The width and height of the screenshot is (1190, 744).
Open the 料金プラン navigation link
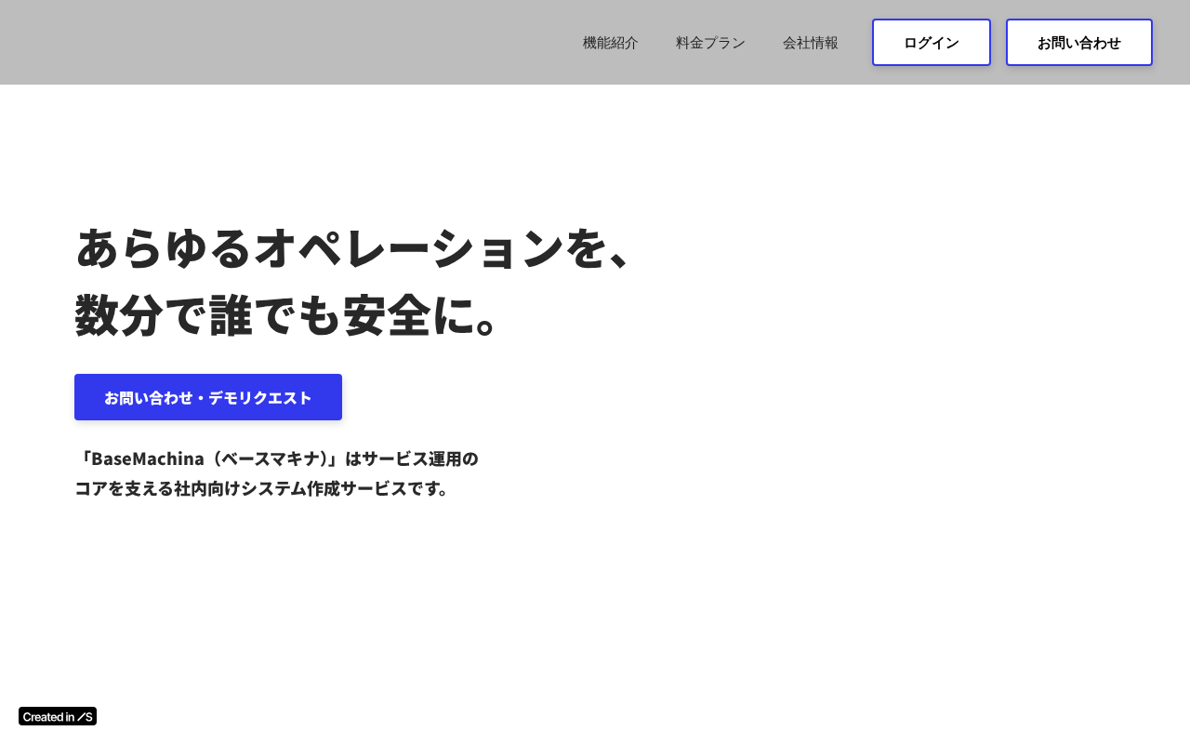(710, 43)
